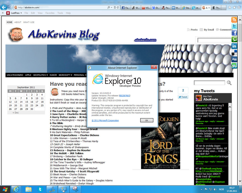Switch to the VG browser tab
The height and width of the screenshot is (193, 242).
(x=146, y=8)
